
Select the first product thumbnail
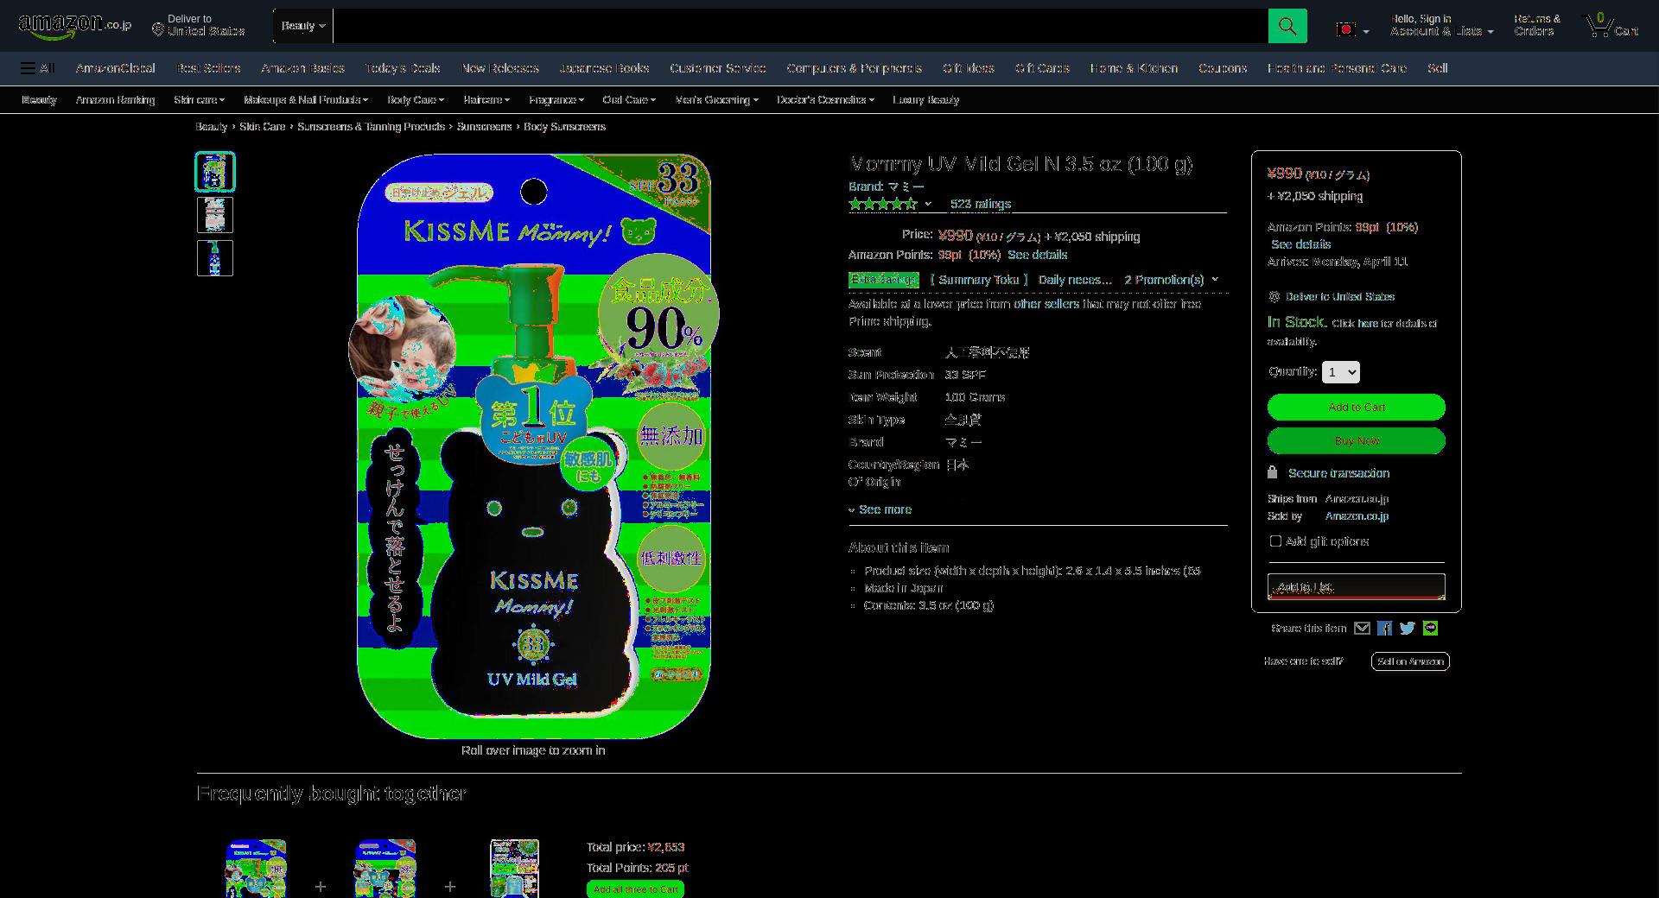click(x=215, y=172)
